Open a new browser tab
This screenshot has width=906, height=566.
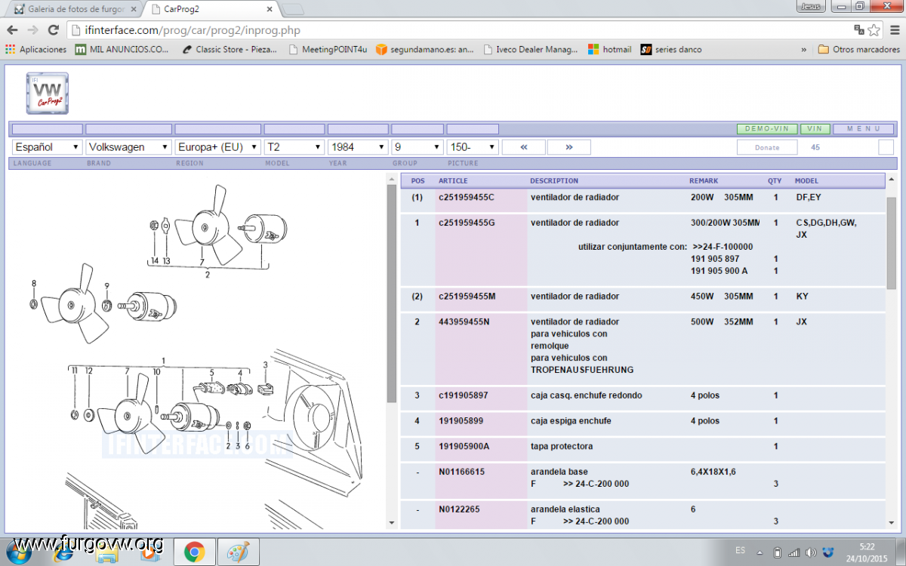pyautogui.click(x=293, y=9)
